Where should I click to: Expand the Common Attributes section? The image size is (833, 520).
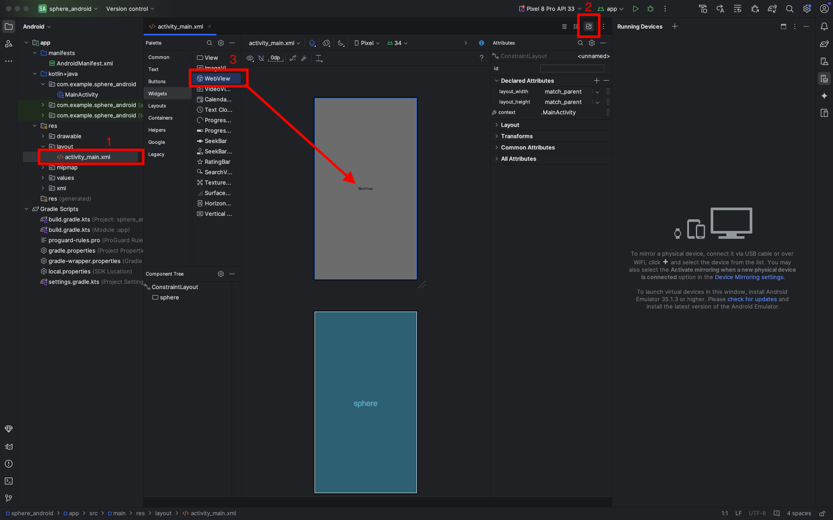click(x=528, y=147)
